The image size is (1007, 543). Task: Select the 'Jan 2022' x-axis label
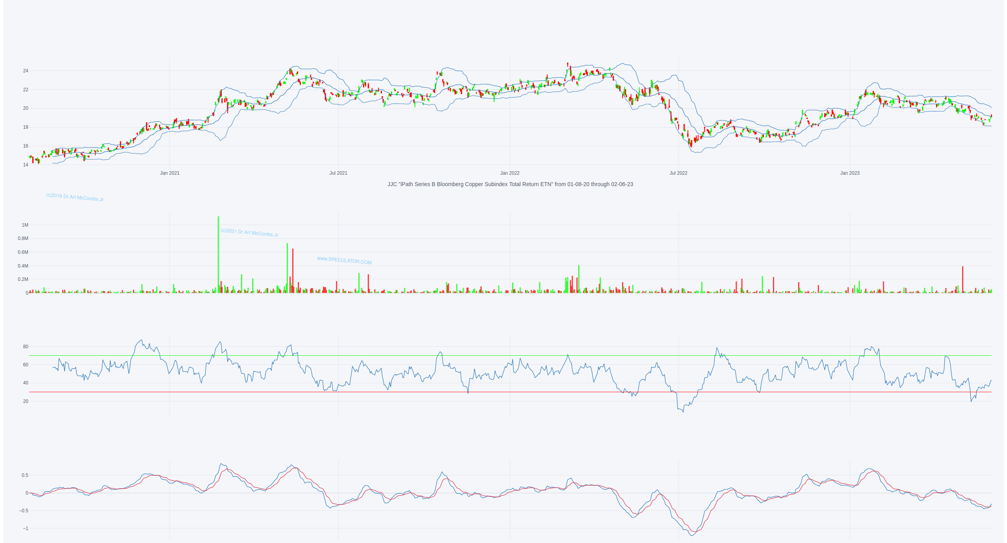click(510, 173)
